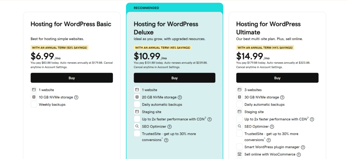Open help icon beside 10 GB NVMe storage
Screen dimensions: 347x159
[x=76, y=98]
